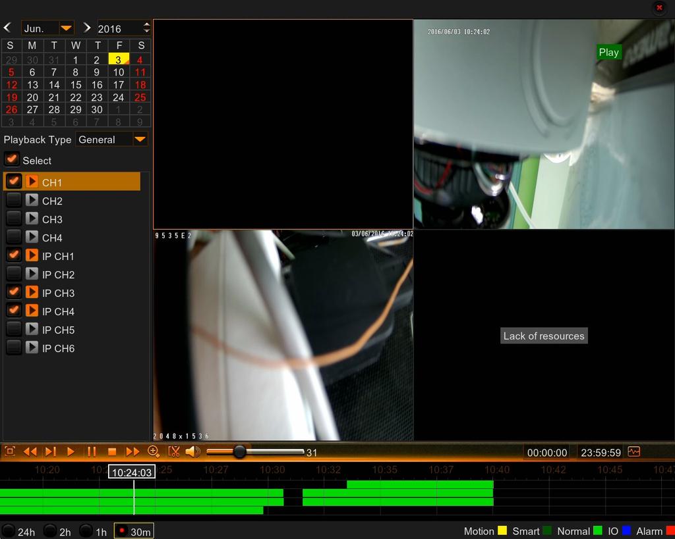Play CH4 with its play icon
The width and height of the screenshot is (675, 539).
[x=32, y=237]
